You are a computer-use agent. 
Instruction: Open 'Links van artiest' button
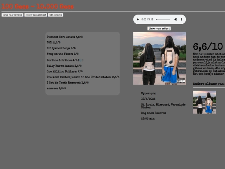[x=159, y=28]
